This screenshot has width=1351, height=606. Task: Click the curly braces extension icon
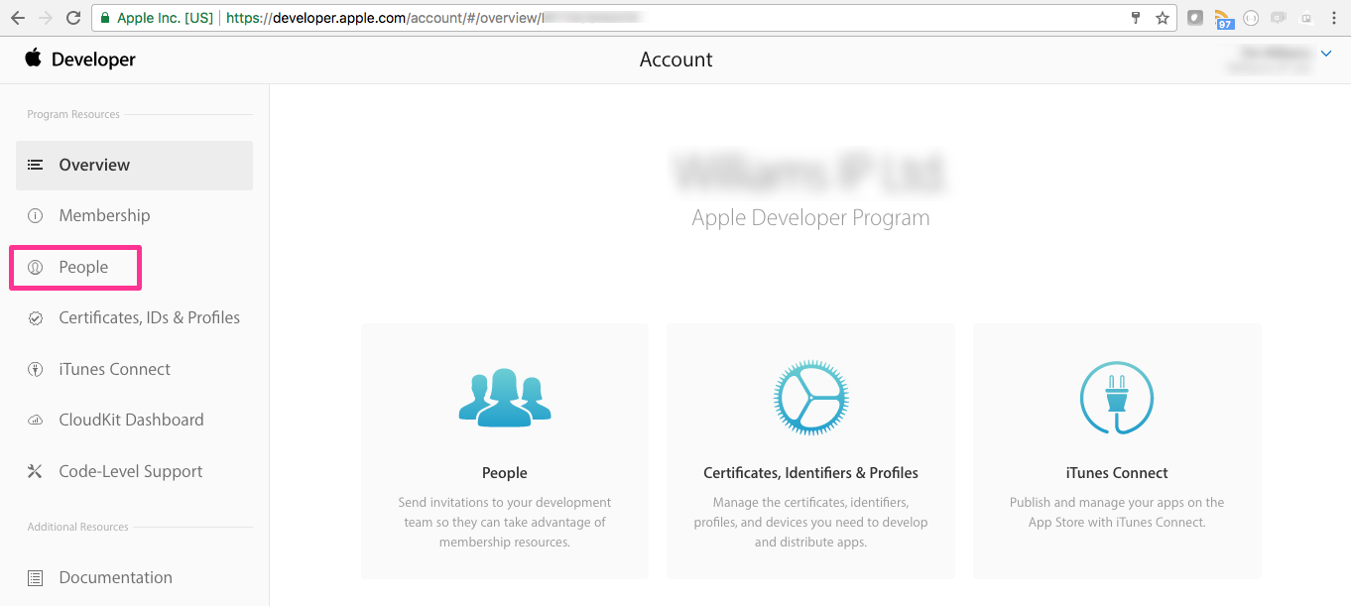[1252, 18]
